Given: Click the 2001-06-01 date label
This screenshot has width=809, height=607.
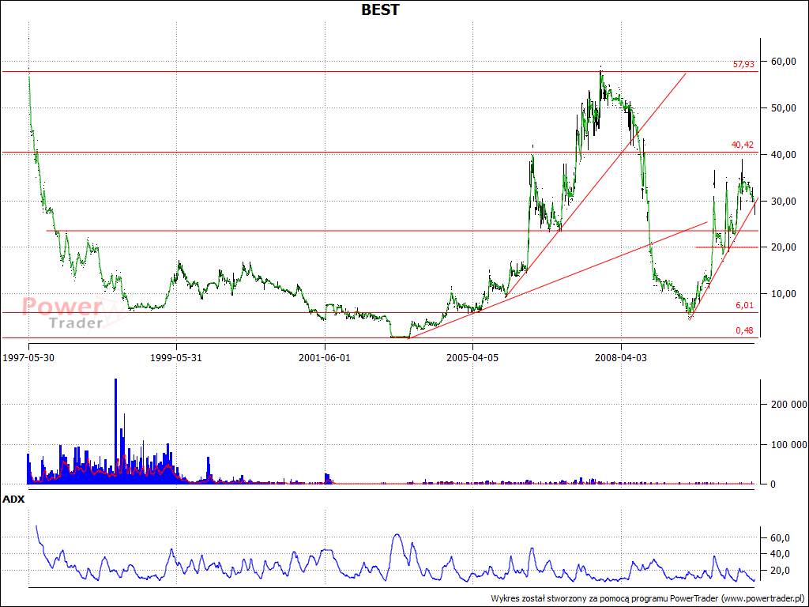Looking at the screenshot, I should [325, 358].
